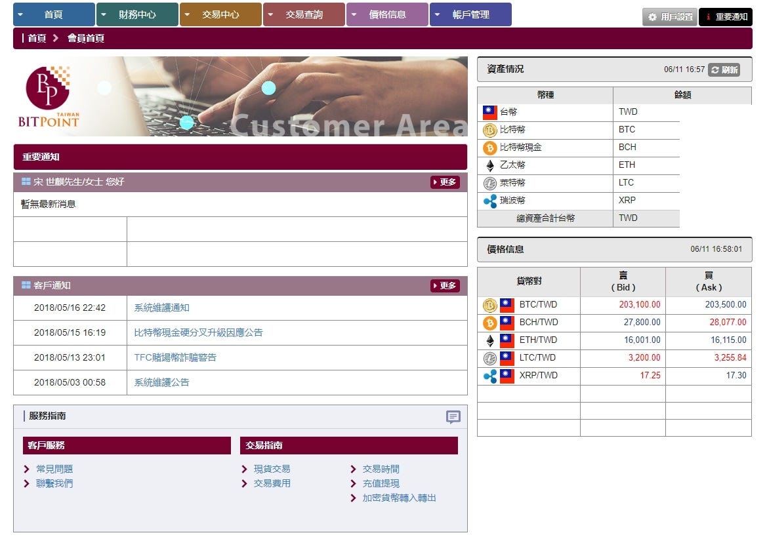Screen dimensions: 767x537
Task: Click the XRP/TWD Ask price 17.30
Action: [x=736, y=375]
